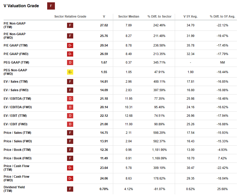Click the V Valuation Grade heading
This screenshot has height=195, width=240.
21,6
